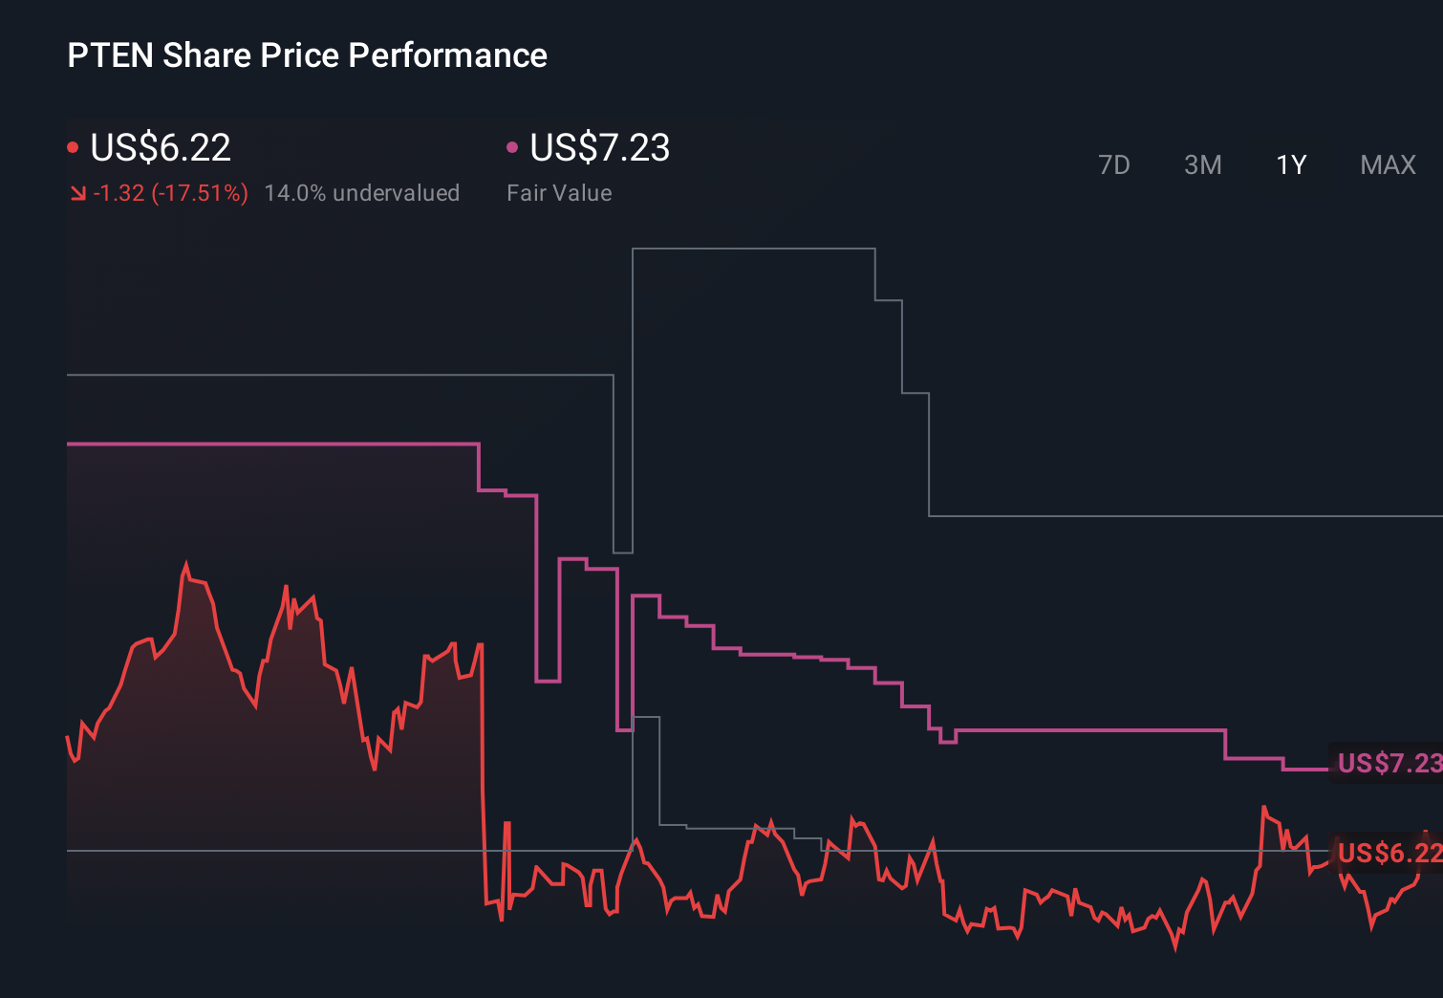
Task: Switch to the 3M time range
Action: [1202, 164]
